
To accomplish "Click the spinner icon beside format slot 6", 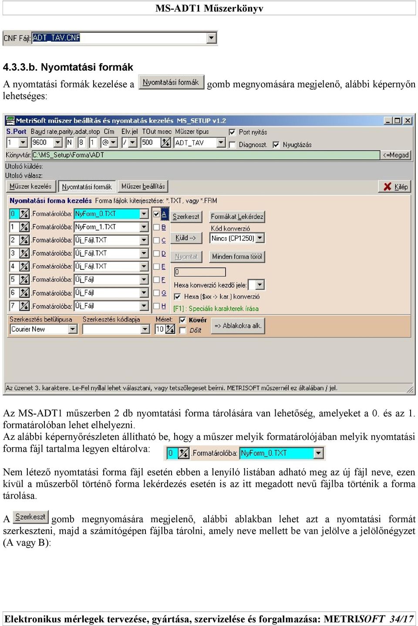I will (x=24, y=293).
